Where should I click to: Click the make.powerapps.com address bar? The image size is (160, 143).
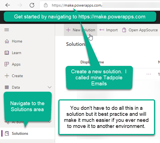(100, 5)
